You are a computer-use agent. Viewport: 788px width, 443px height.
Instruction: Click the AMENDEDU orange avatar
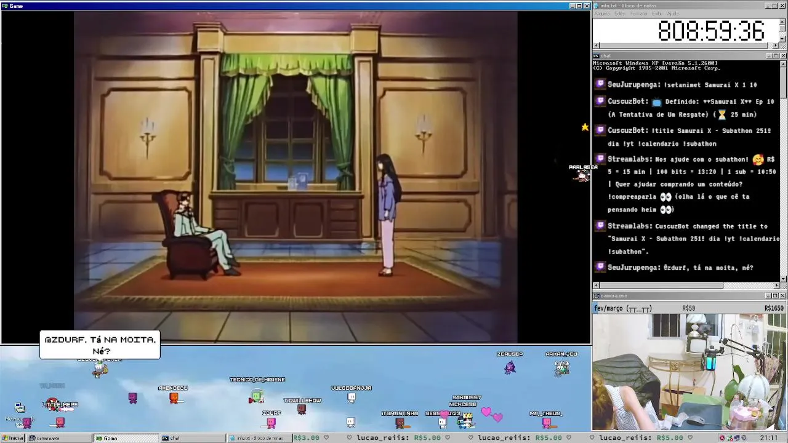click(174, 398)
